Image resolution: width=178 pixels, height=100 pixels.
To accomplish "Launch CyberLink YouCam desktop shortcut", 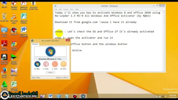I will click(x=4, y=59).
